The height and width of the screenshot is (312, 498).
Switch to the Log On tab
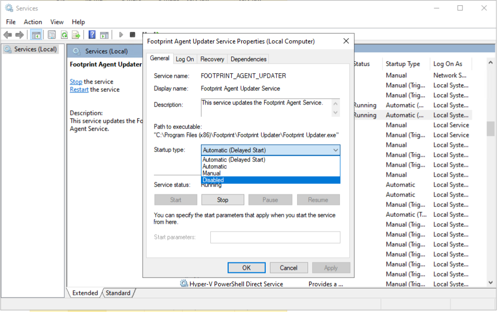click(185, 59)
